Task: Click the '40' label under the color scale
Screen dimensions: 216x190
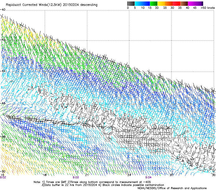Action: (187, 8)
